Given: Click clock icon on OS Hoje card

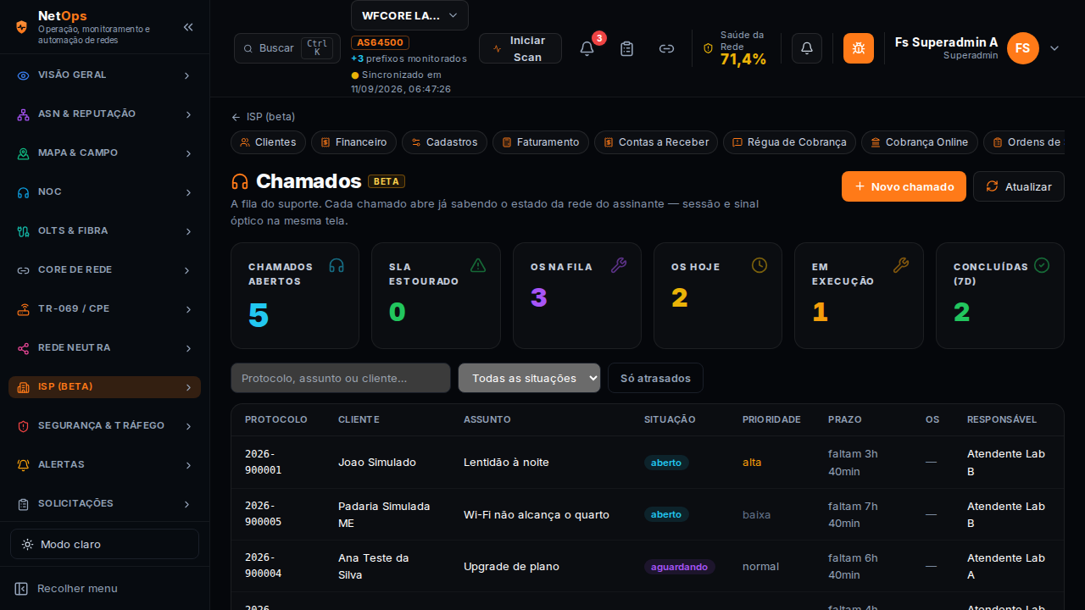Looking at the screenshot, I should [759, 265].
